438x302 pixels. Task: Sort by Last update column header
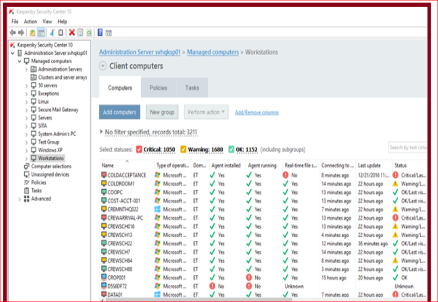pyautogui.click(x=374, y=165)
